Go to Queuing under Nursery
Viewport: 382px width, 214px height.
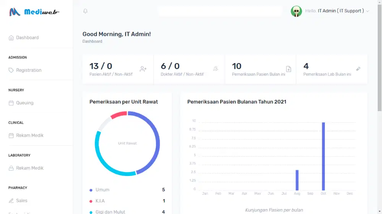coord(24,103)
